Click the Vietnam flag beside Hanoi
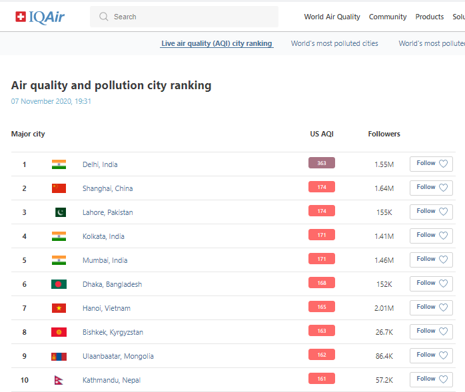The height and width of the screenshot is (392, 465). pos(59,308)
